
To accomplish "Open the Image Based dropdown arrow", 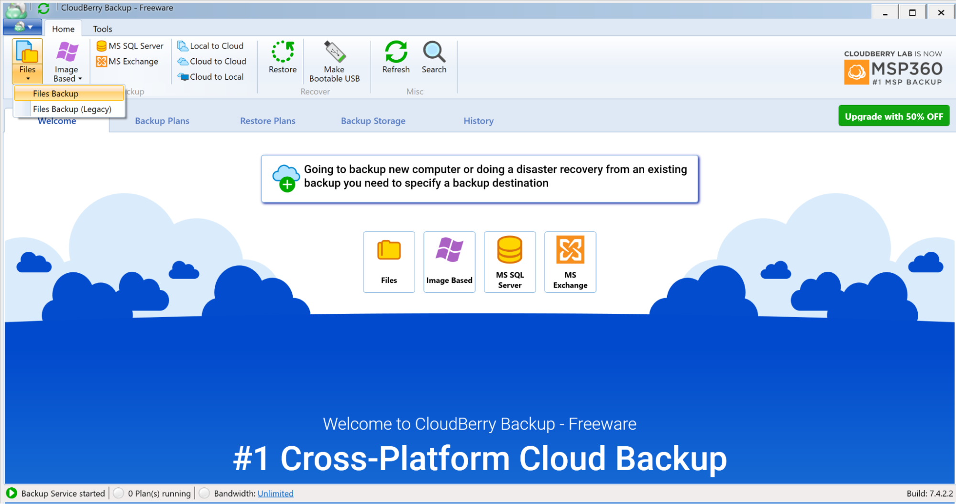I will click(x=80, y=78).
